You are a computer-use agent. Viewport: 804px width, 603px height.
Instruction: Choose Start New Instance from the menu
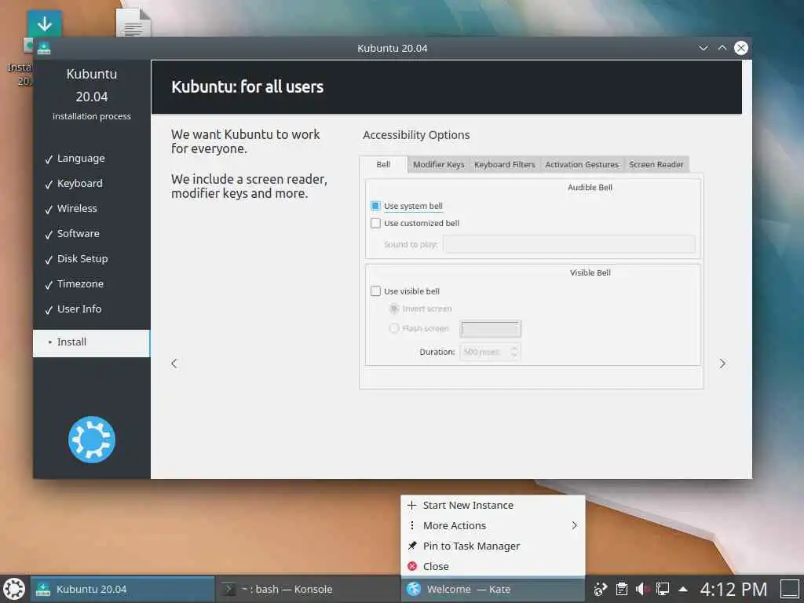493,505
